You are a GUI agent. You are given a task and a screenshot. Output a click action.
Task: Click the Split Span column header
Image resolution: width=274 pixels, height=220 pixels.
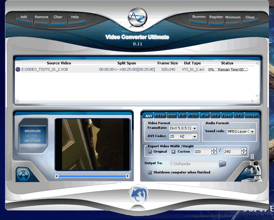[x=127, y=63]
